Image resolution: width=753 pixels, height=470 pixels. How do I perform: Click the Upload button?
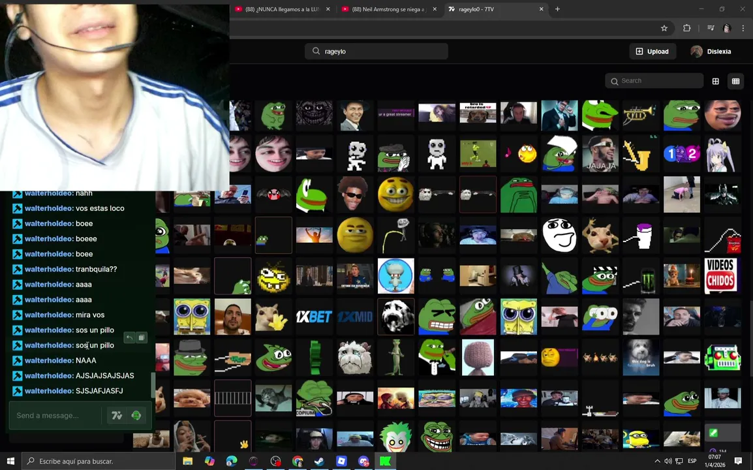652,52
